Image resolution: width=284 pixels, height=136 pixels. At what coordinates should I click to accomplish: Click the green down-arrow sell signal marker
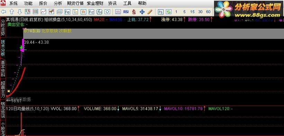coord(21,48)
